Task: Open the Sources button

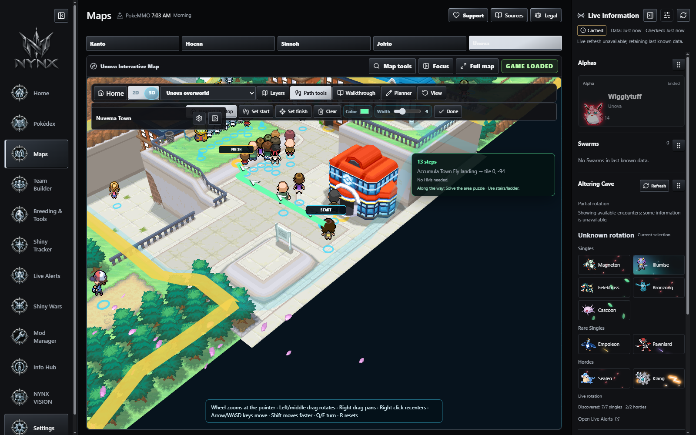Action: [509, 15]
